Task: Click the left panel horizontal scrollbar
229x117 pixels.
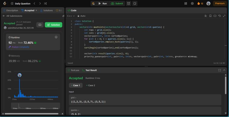Action: tap(31, 114)
